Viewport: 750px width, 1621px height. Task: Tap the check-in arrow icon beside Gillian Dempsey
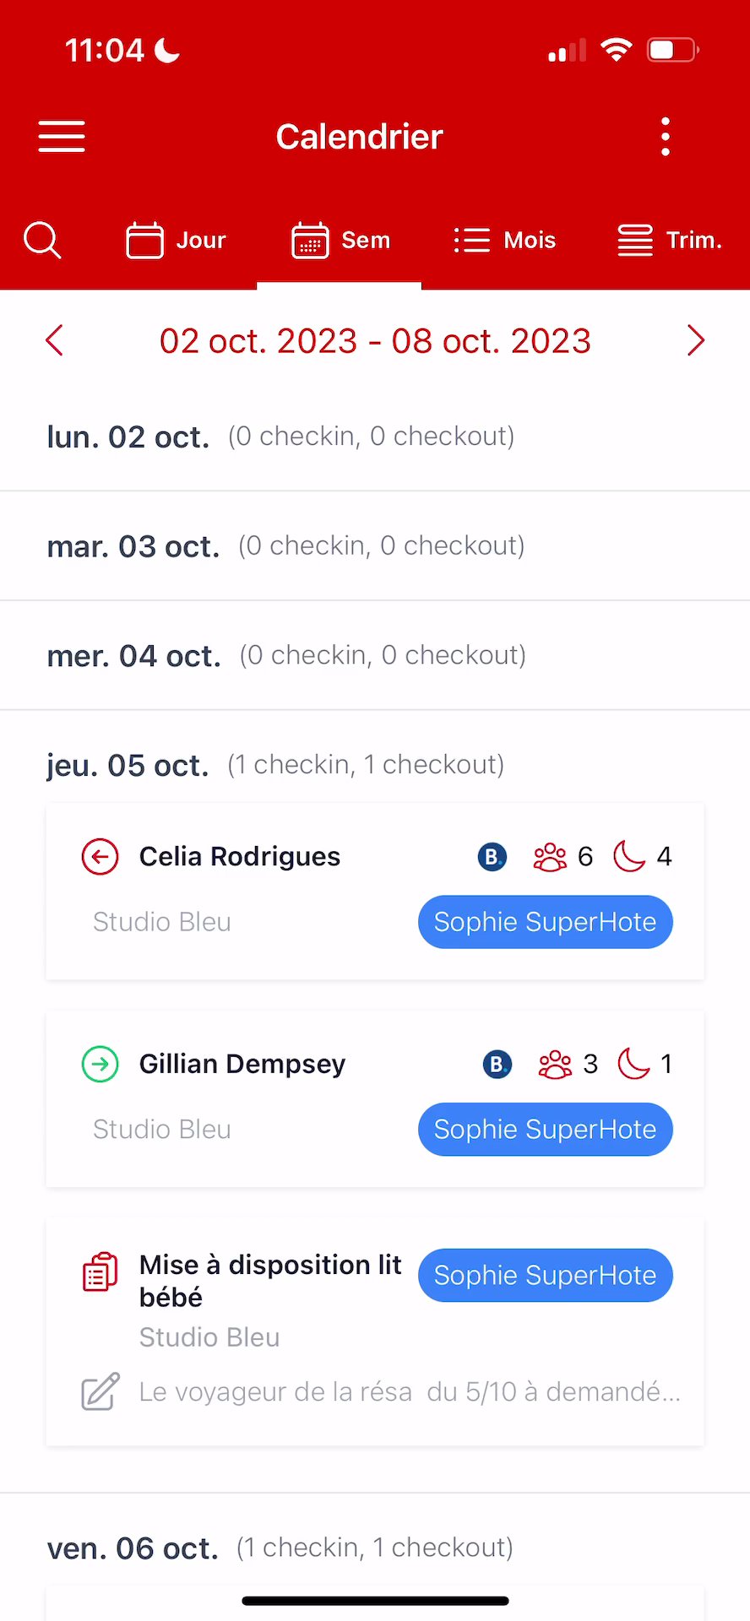coord(100,1064)
